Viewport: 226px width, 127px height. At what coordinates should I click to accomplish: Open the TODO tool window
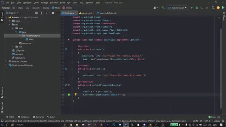click(x=10, y=117)
